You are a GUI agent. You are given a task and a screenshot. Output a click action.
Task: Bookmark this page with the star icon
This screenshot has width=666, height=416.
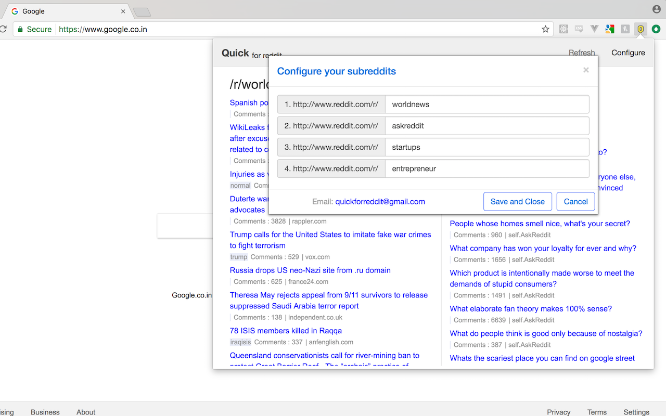tap(545, 29)
